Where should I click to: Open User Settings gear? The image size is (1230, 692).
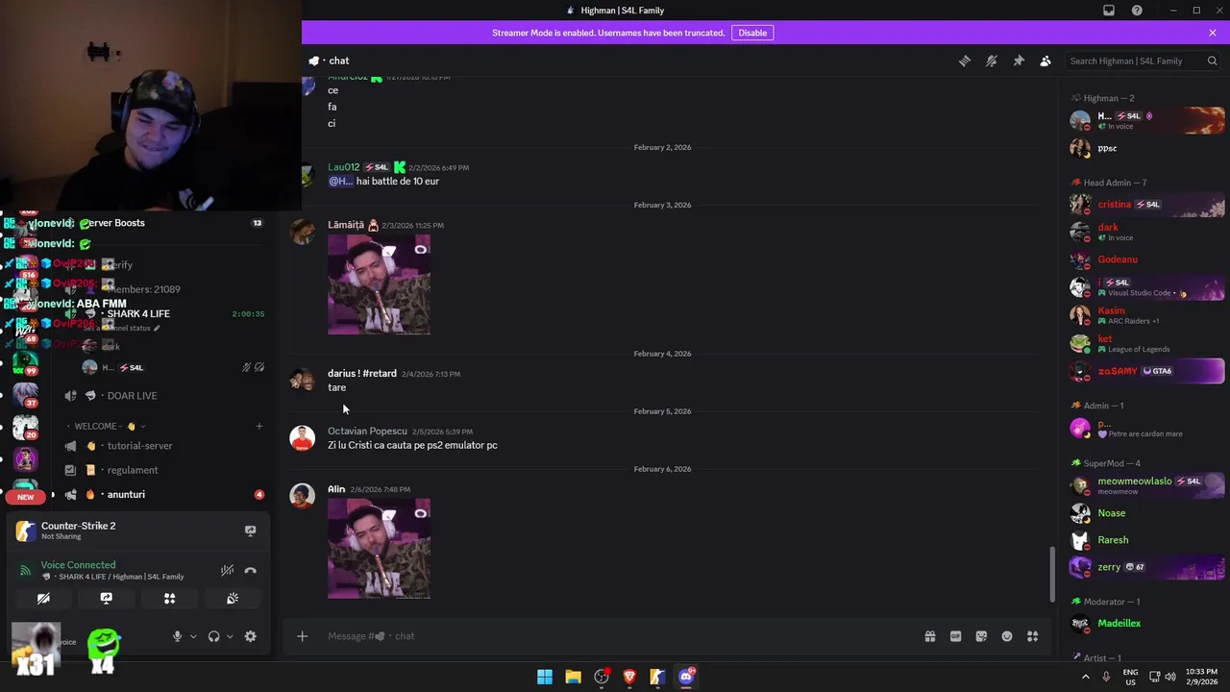coord(251,636)
